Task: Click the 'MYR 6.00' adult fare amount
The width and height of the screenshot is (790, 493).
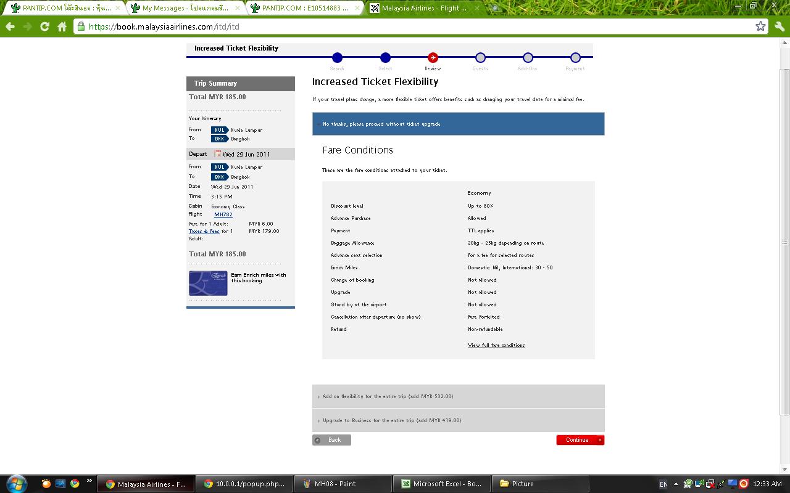Action: click(x=261, y=224)
